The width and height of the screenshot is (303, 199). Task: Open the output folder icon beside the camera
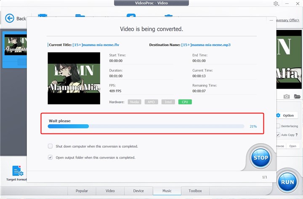pos(297,96)
